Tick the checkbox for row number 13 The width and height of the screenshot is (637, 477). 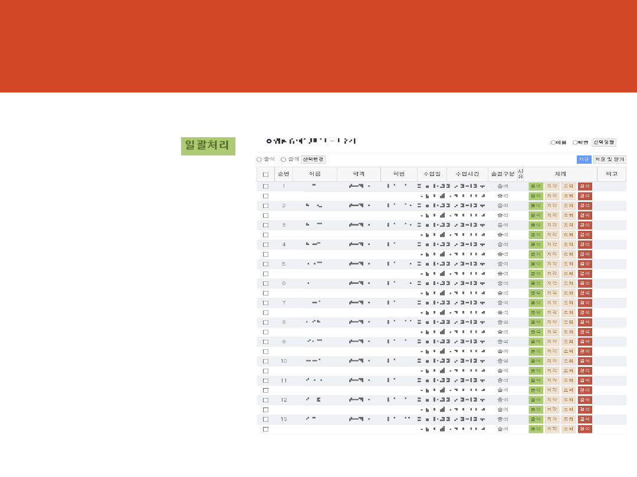pos(265,419)
